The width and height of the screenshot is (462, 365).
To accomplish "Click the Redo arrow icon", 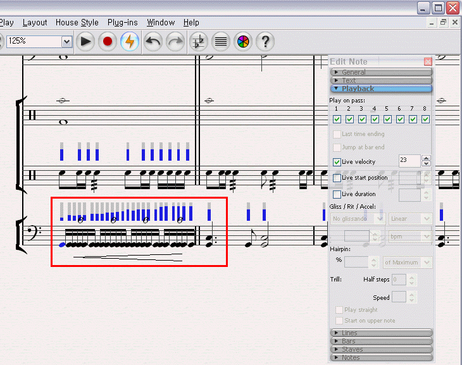I will 175,42.
